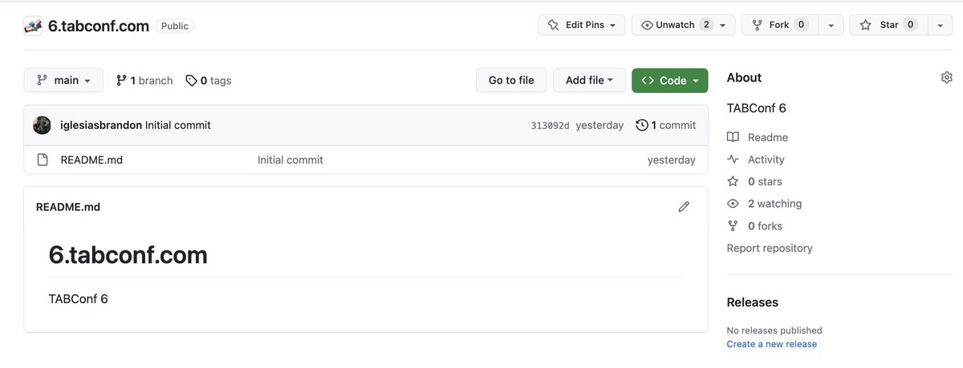The width and height of the screenshot is (963, 368).
Task: Click the branch icon next to 1 branch
Action: point(121,80)
